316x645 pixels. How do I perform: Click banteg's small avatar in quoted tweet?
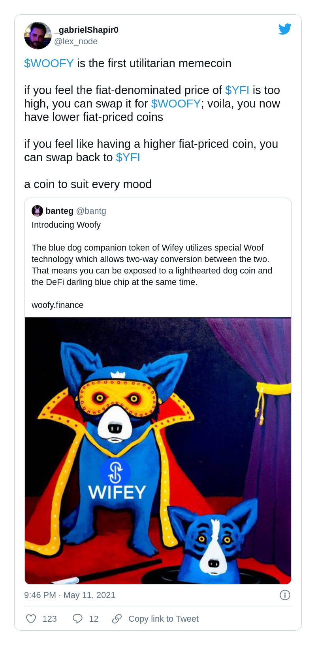[37, 211]
